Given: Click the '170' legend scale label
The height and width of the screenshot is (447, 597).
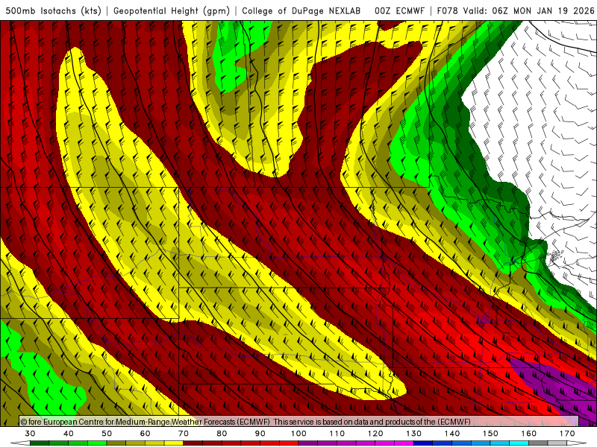Looking at the screenshot, I should 567,434.
